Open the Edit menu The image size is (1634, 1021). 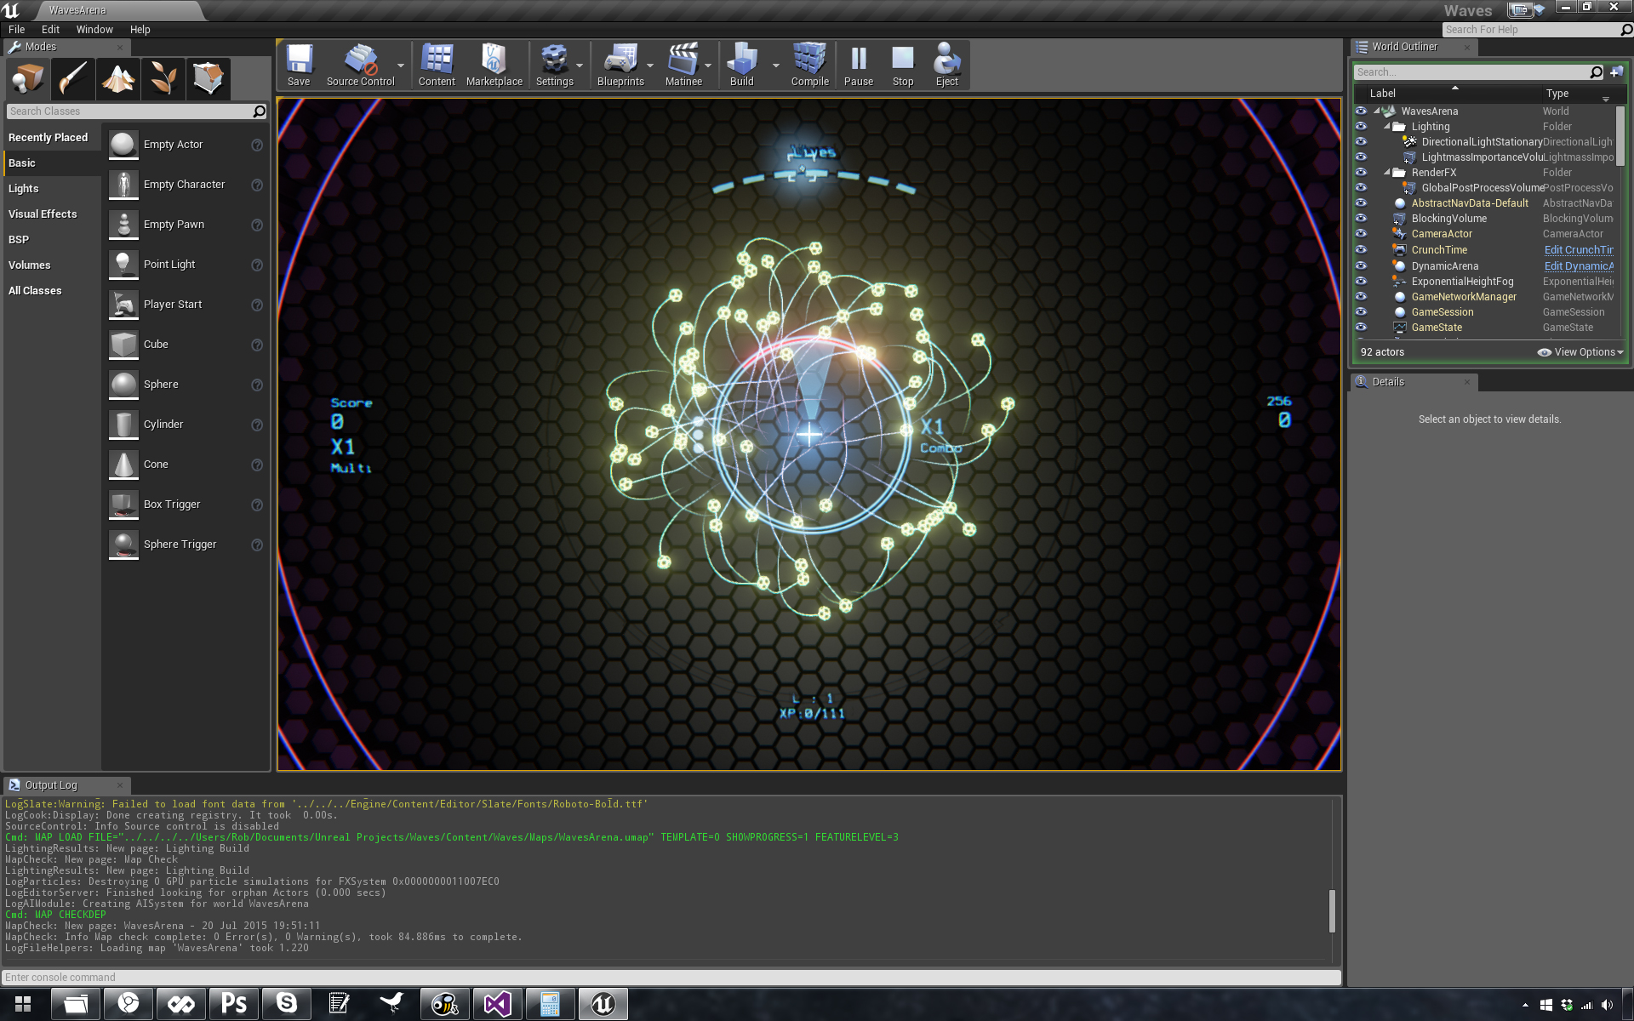(x=50, y=30)
